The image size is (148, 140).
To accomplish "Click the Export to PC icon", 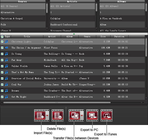I will coord(92,115).
